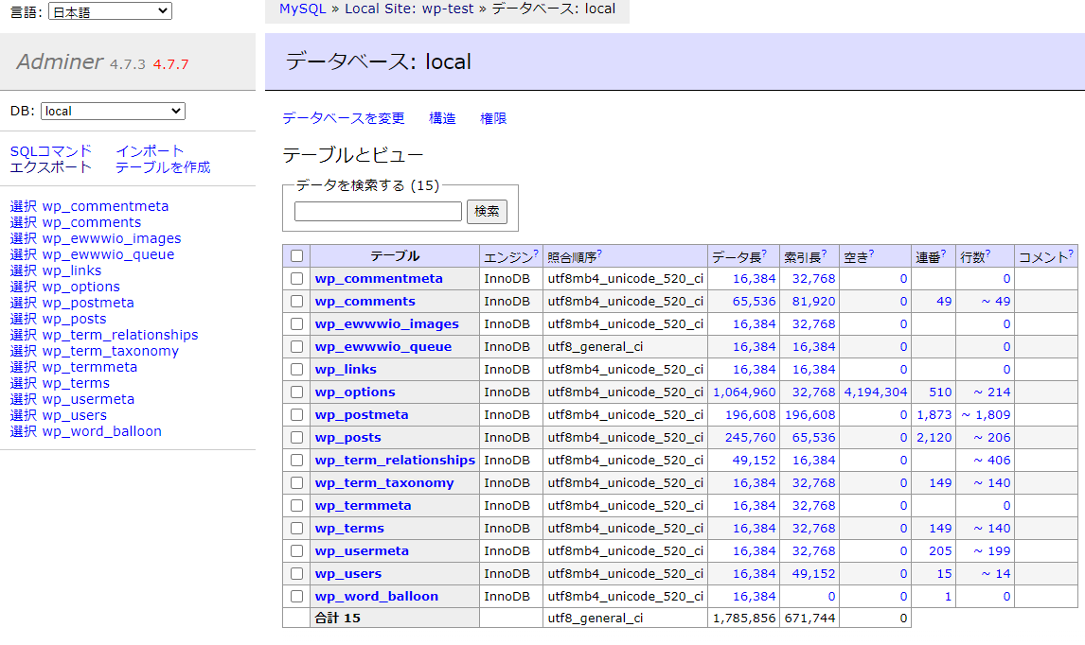Select the wp_users row checkbox

pyautogui.click(x=297, y=574)
